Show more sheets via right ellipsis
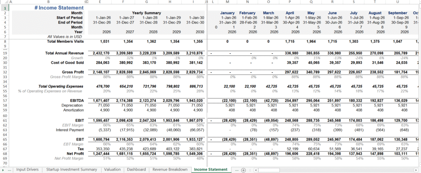Screen dimensions: 421x173 coord(236,170)
